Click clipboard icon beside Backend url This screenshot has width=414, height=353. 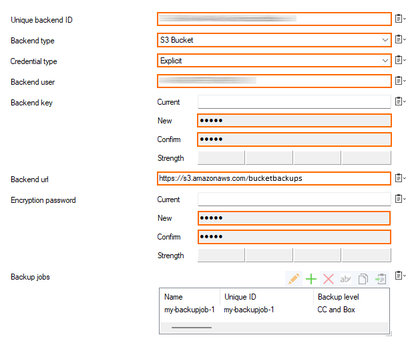pos(400,178)
